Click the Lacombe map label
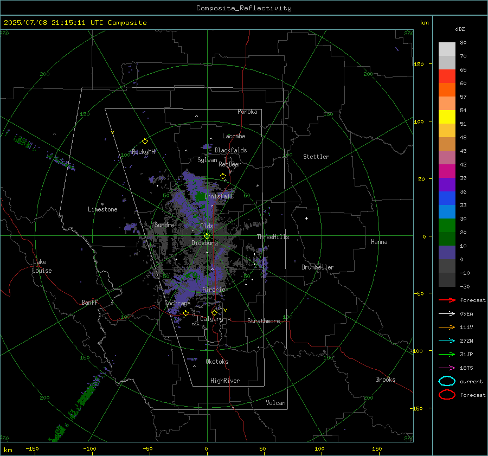Viewport: 488px width, 456px height. coord(234,136)
